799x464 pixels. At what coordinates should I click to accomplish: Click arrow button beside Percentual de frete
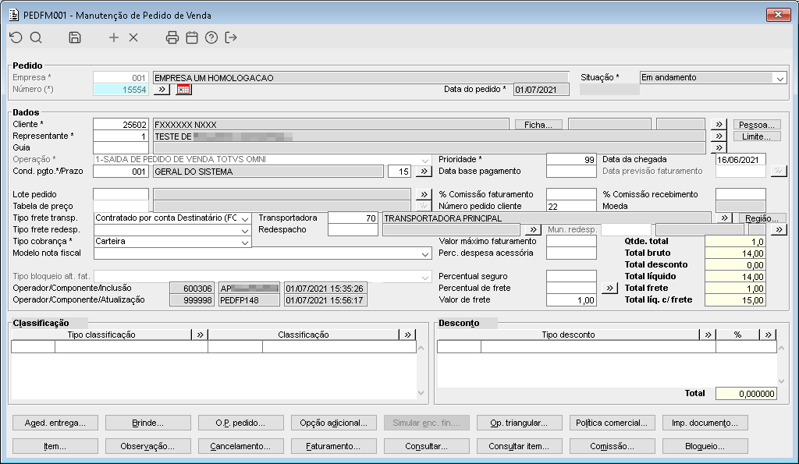tap(609, 288)
